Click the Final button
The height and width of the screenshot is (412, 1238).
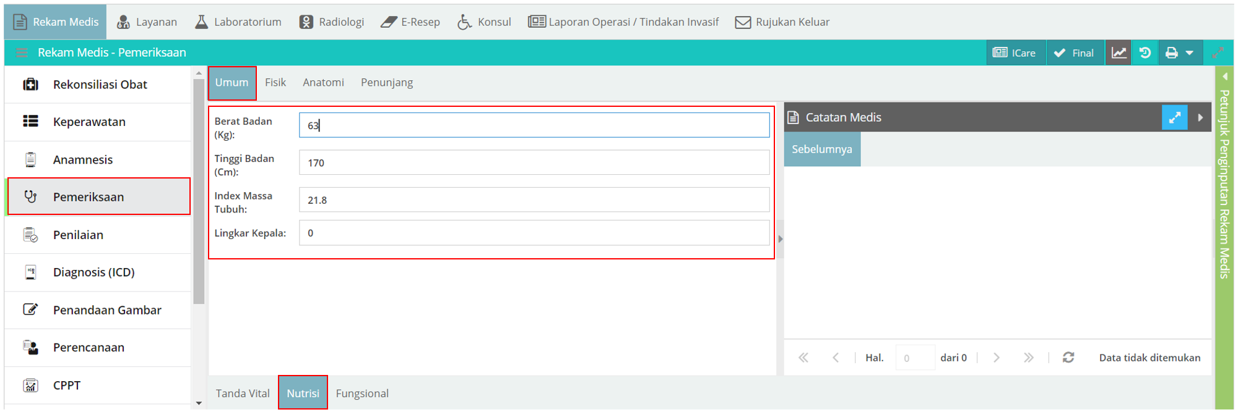coord(1075,53)
